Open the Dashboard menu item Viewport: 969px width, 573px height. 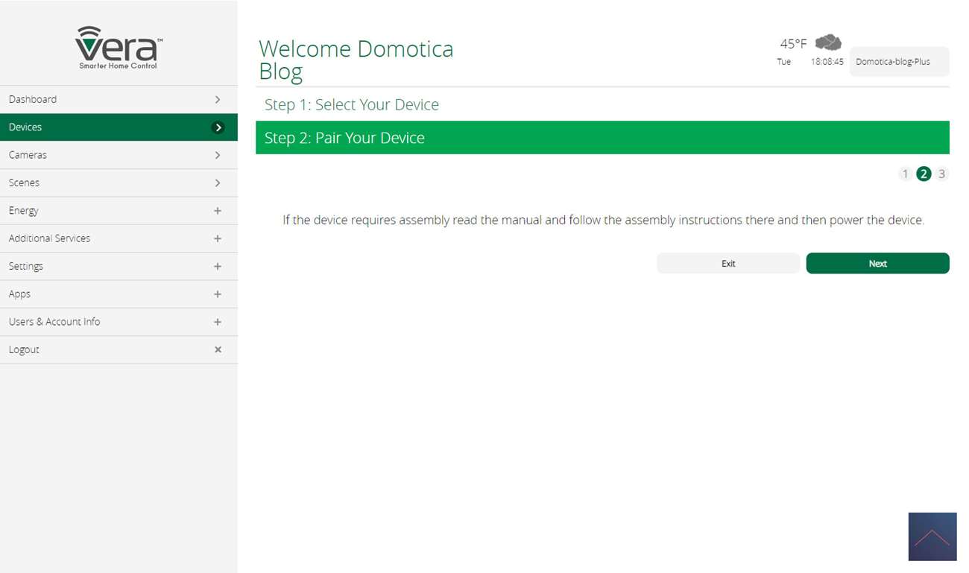(x=33, y=99)
